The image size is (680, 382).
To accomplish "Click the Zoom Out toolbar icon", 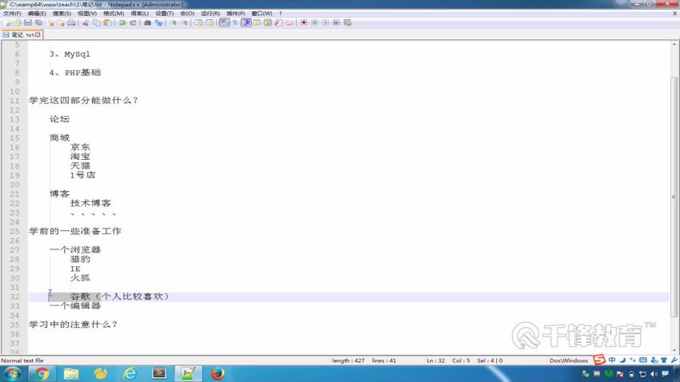I will 185,22.
